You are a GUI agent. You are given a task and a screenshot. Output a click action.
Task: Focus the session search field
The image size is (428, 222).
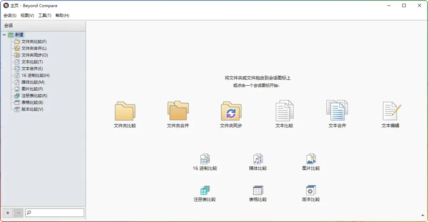pyautogui.click(x=55, y=213)
